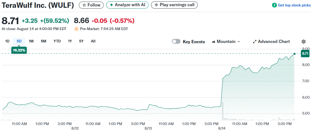The image size is (312, 131).
Task: Open the Get top stock picks link
Action: (x=291, y=5)
